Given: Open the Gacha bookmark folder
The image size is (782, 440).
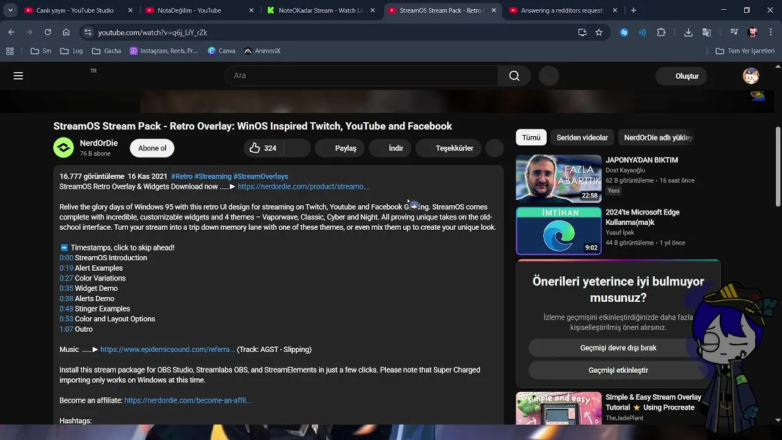Looking at the screenshot, I should (x=107, y=51).
